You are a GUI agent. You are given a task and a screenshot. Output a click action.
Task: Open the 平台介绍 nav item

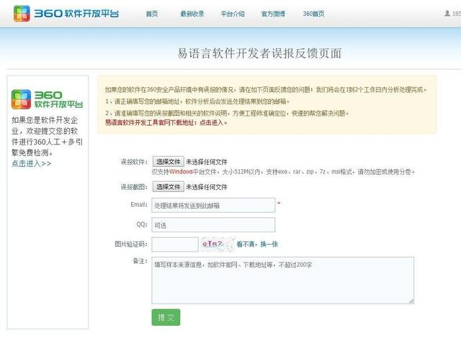tap(233, 14)
